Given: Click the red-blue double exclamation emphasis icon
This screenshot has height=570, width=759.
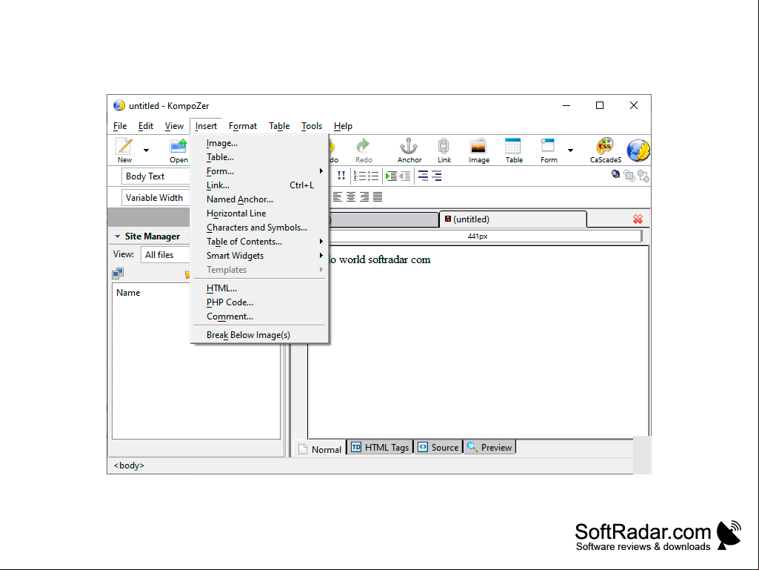Looking at the screenshot, I should 341,176.
